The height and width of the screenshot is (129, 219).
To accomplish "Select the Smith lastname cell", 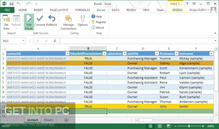I will [x=196, y=106].
